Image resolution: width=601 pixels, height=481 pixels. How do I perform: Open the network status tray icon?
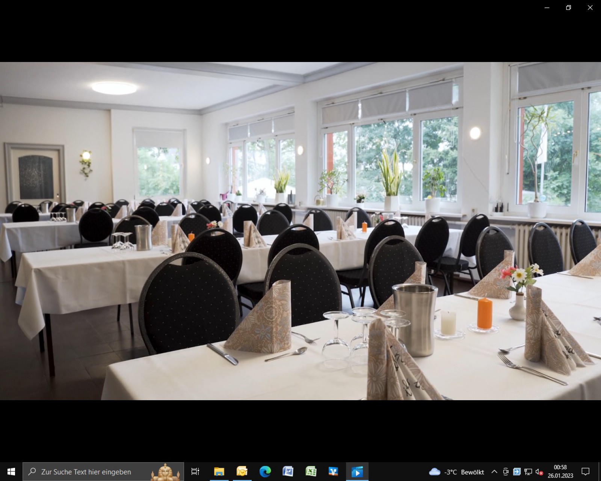(x=528, y=472)
